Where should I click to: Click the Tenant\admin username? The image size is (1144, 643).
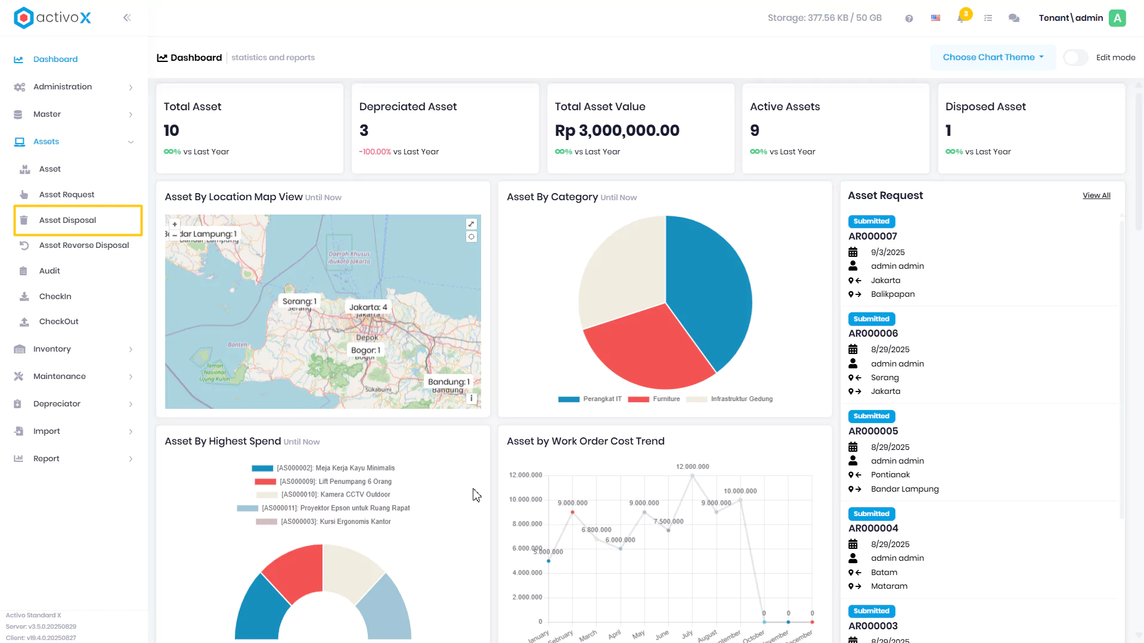1071,18
